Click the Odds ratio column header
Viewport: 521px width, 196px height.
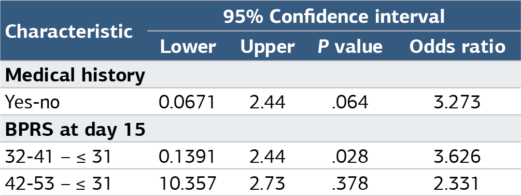(x=457, y=47)
